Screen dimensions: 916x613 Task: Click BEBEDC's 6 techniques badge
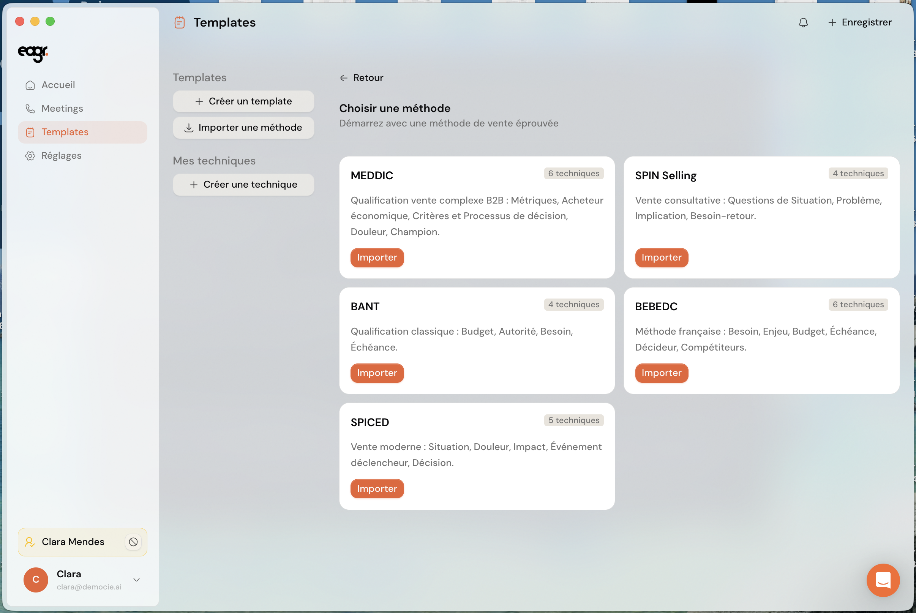858,305
